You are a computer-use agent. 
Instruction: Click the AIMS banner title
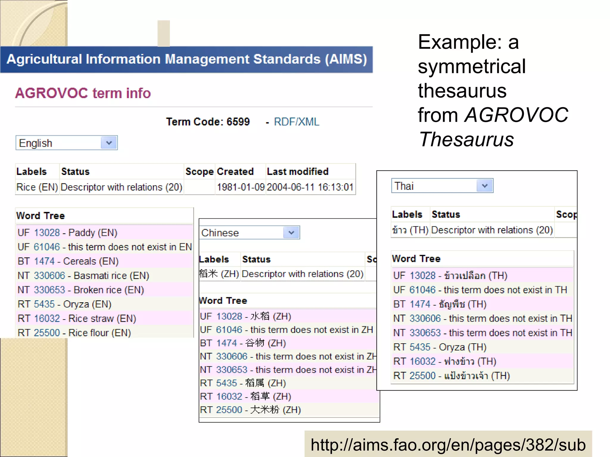pos(187,59)
